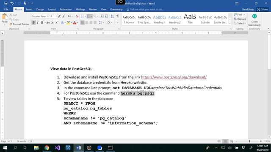271x152 pixels.
Task: Expand the Styles gallery
Action: 230,24
